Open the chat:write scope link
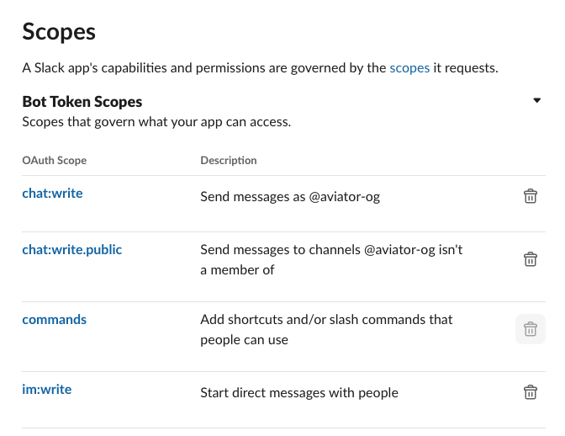This screenshot has width=565, height=436. click(x=52, y=194)
